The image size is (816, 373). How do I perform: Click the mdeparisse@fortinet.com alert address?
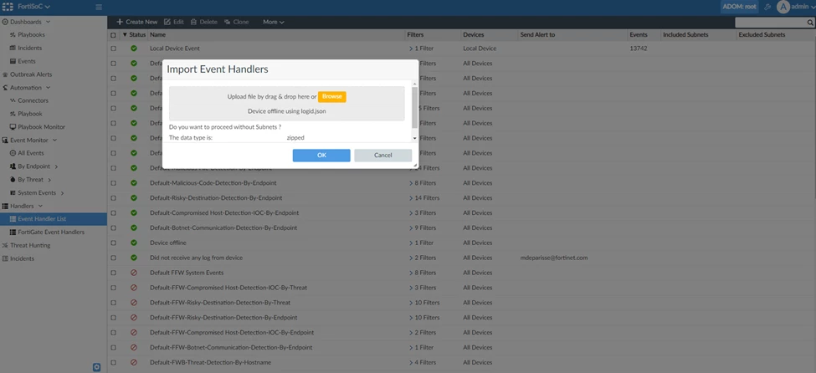coord(554,258)
